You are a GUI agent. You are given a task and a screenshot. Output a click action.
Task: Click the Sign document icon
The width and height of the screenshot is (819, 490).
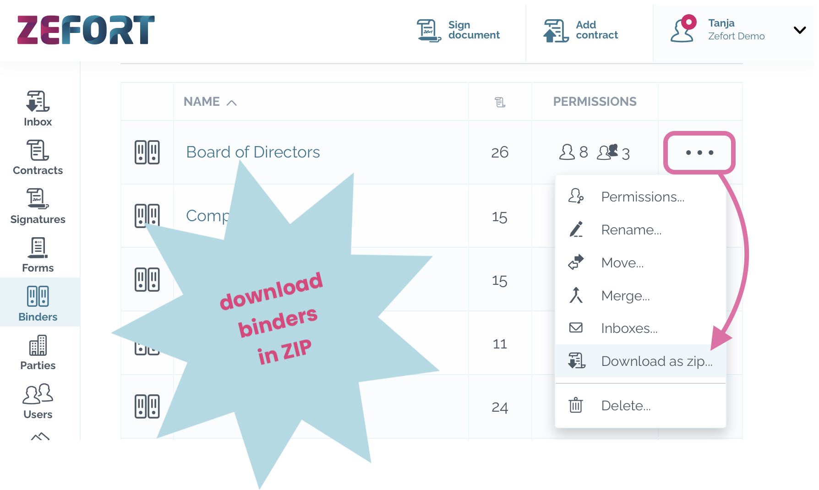coord(429,30)
